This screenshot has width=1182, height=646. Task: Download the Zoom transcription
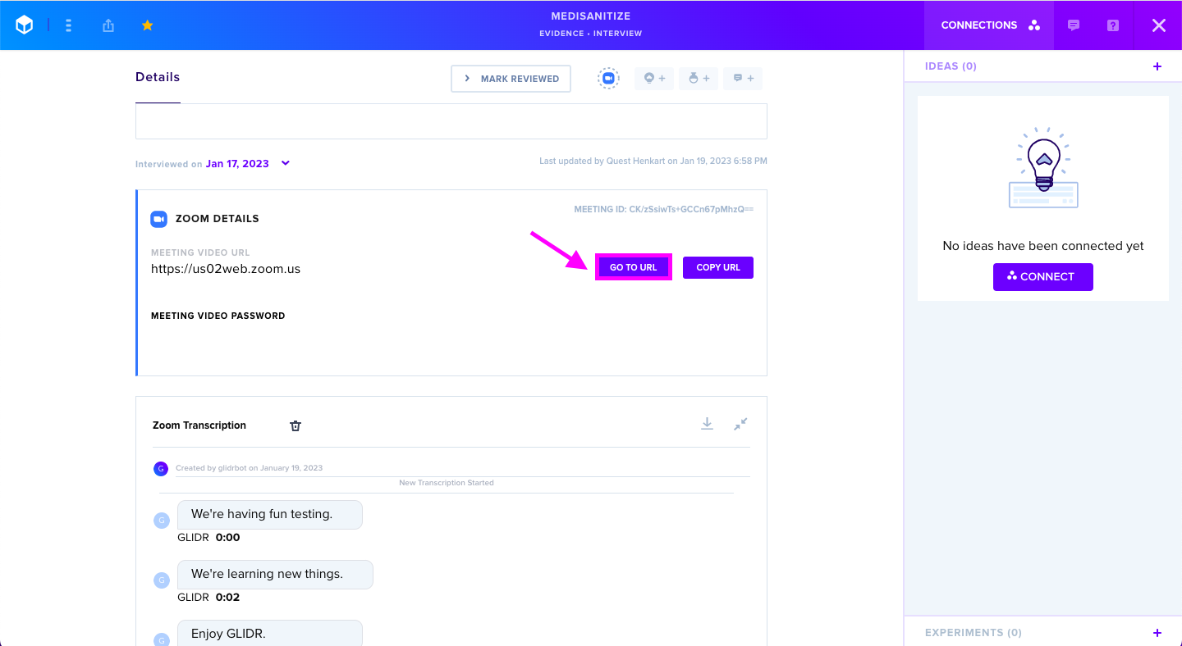pyautogui.click(x=707, y=424)
